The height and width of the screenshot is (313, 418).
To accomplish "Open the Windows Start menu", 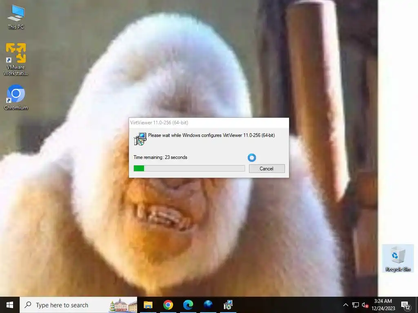I will [10, 305].
